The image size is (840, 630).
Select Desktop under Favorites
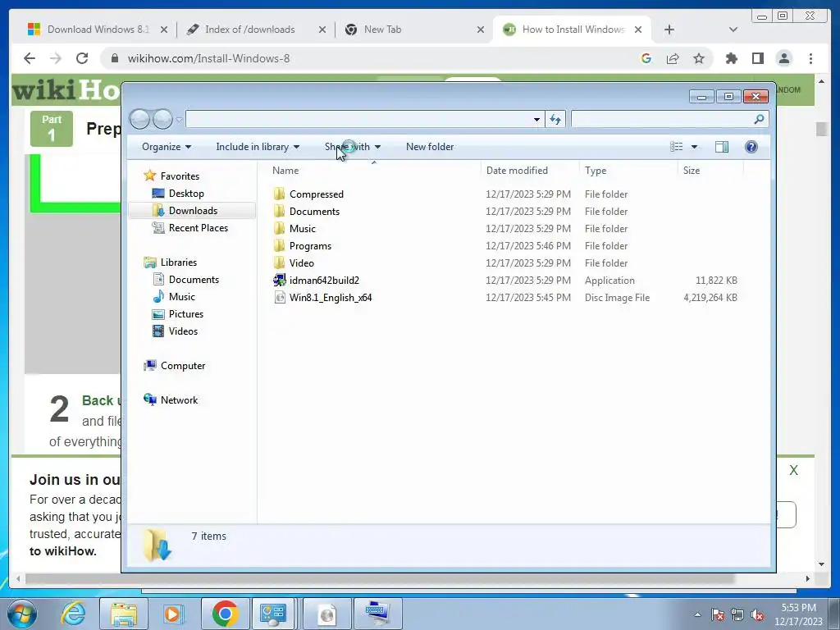pyautogui.click(x=186, y=194)
